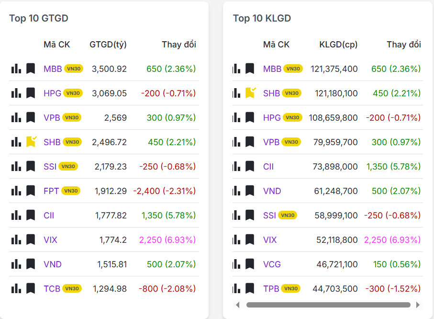Bookmark VIX in Top 10 KLGD
Screen dimensions: 434x319
250,239
